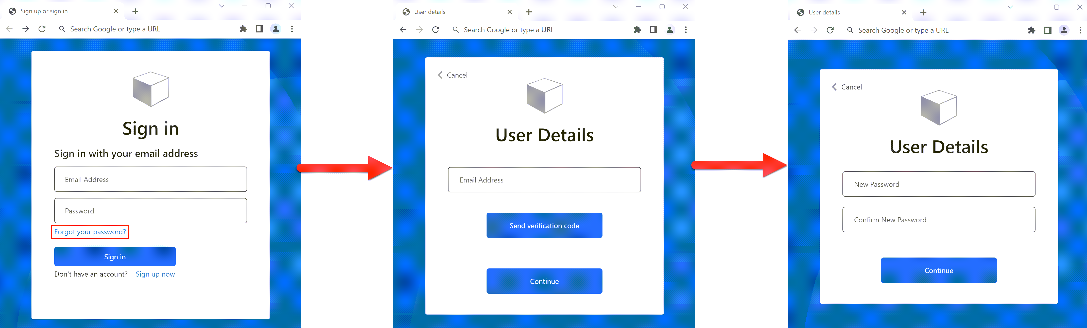The image size is (1087, 328).
Task: Click the forward arrow in the Sign in window
Action: pos(26,29)
